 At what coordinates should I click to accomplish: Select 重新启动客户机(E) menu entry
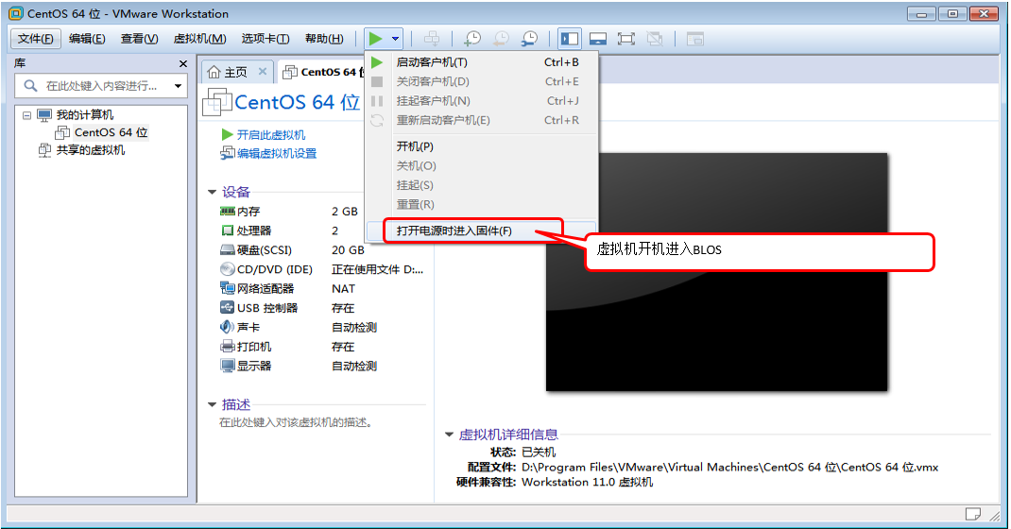tap(482, 121)
